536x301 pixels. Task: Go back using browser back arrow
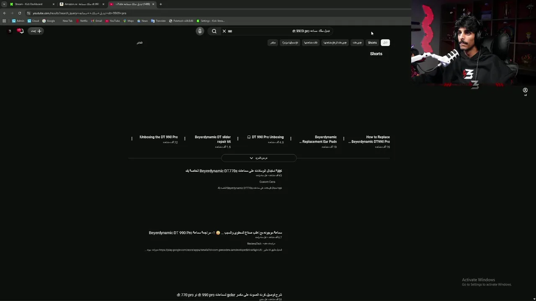5,13
